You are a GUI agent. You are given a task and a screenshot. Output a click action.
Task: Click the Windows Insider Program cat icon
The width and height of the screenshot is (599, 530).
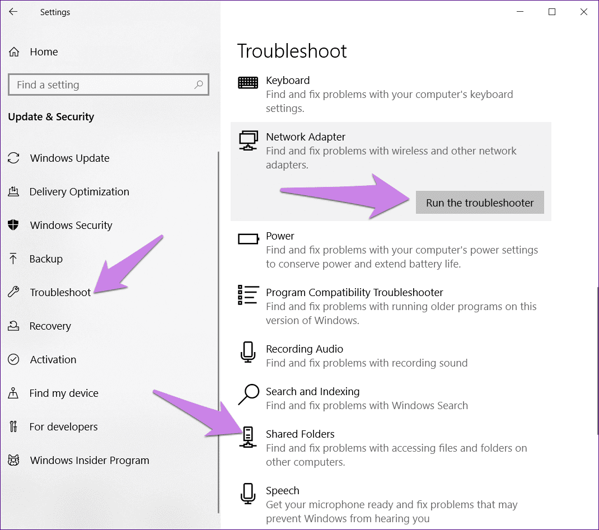tap(13, 460)
